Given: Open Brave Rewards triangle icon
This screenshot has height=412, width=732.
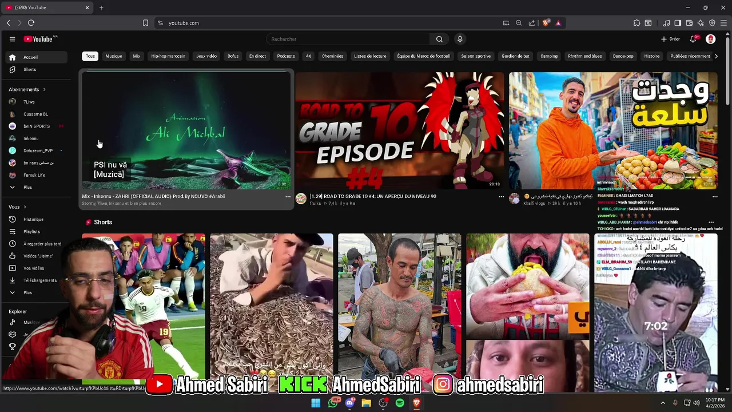Looking at the screenshot, I should coord(558,23).
